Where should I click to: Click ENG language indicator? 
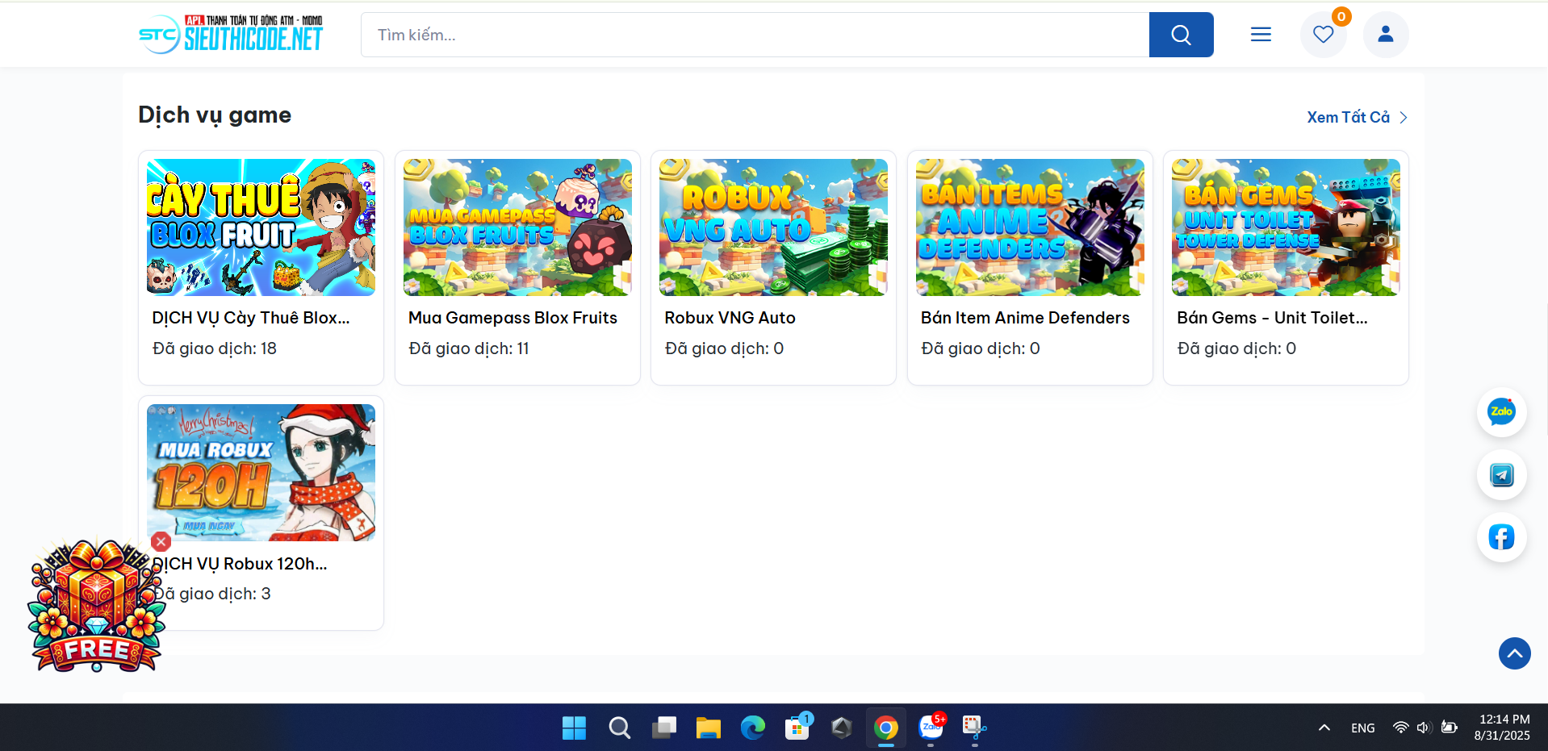click(x=1363, y=728)
